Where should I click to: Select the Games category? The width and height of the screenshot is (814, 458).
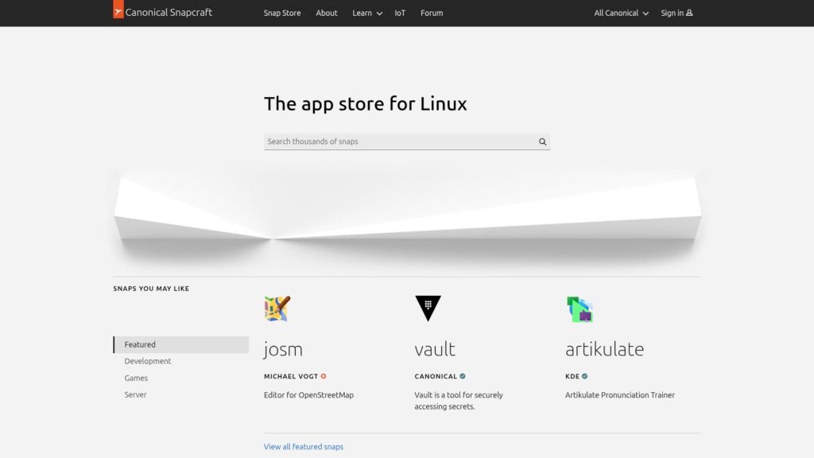point(136,378)
